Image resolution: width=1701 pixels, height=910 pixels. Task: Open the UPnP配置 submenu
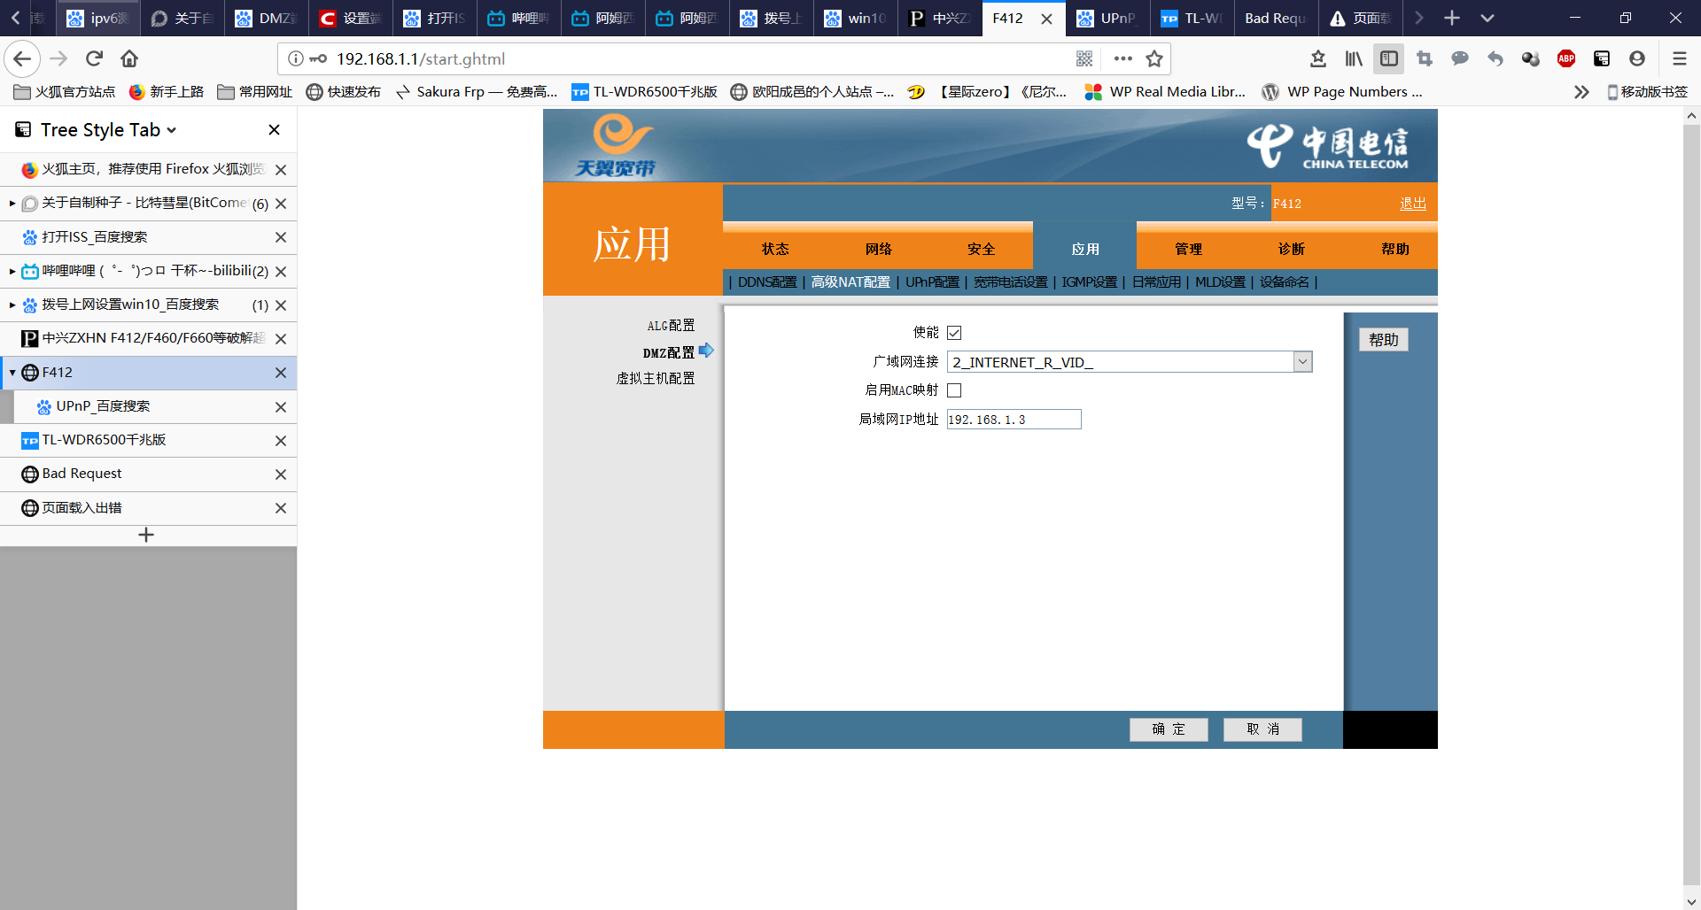(x=932, y=282)
